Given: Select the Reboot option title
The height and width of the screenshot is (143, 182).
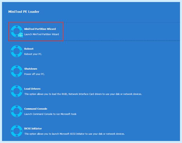Looking at the screenshot, I should (29, 49).
